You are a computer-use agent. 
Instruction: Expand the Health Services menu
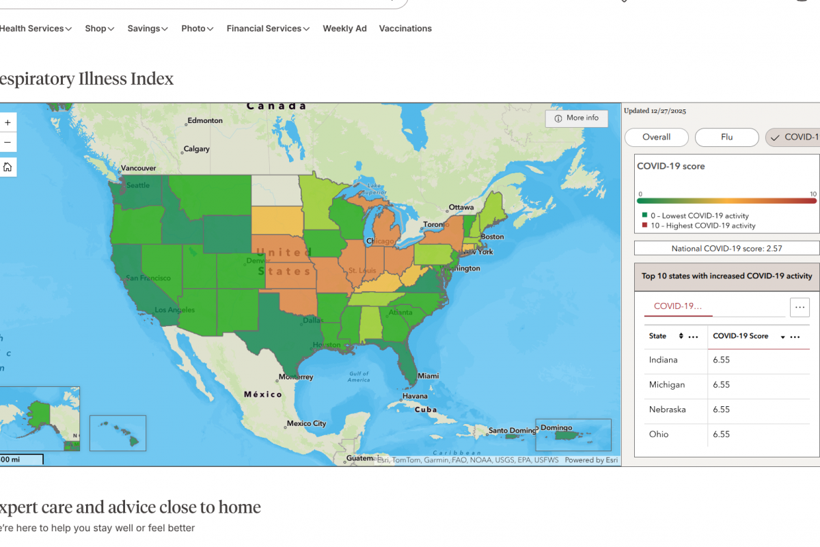pyautogui.click(x=36, y=29)
